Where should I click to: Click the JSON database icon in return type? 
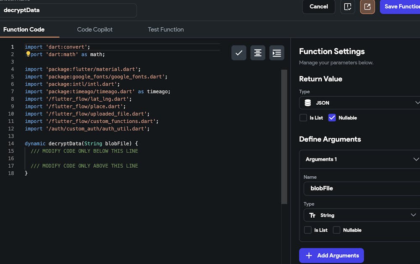(308, 103)
